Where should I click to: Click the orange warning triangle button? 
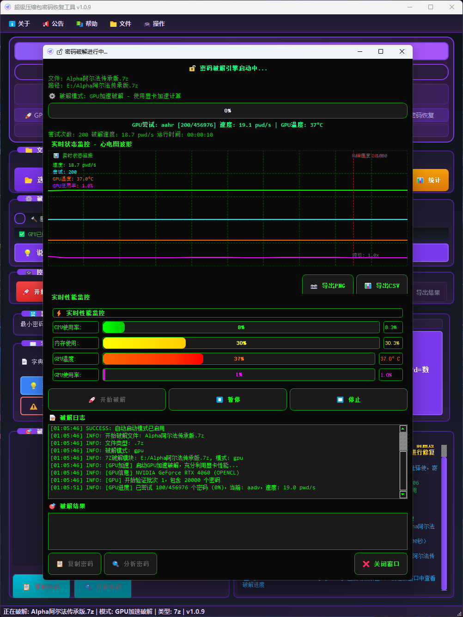coord(33,406)
